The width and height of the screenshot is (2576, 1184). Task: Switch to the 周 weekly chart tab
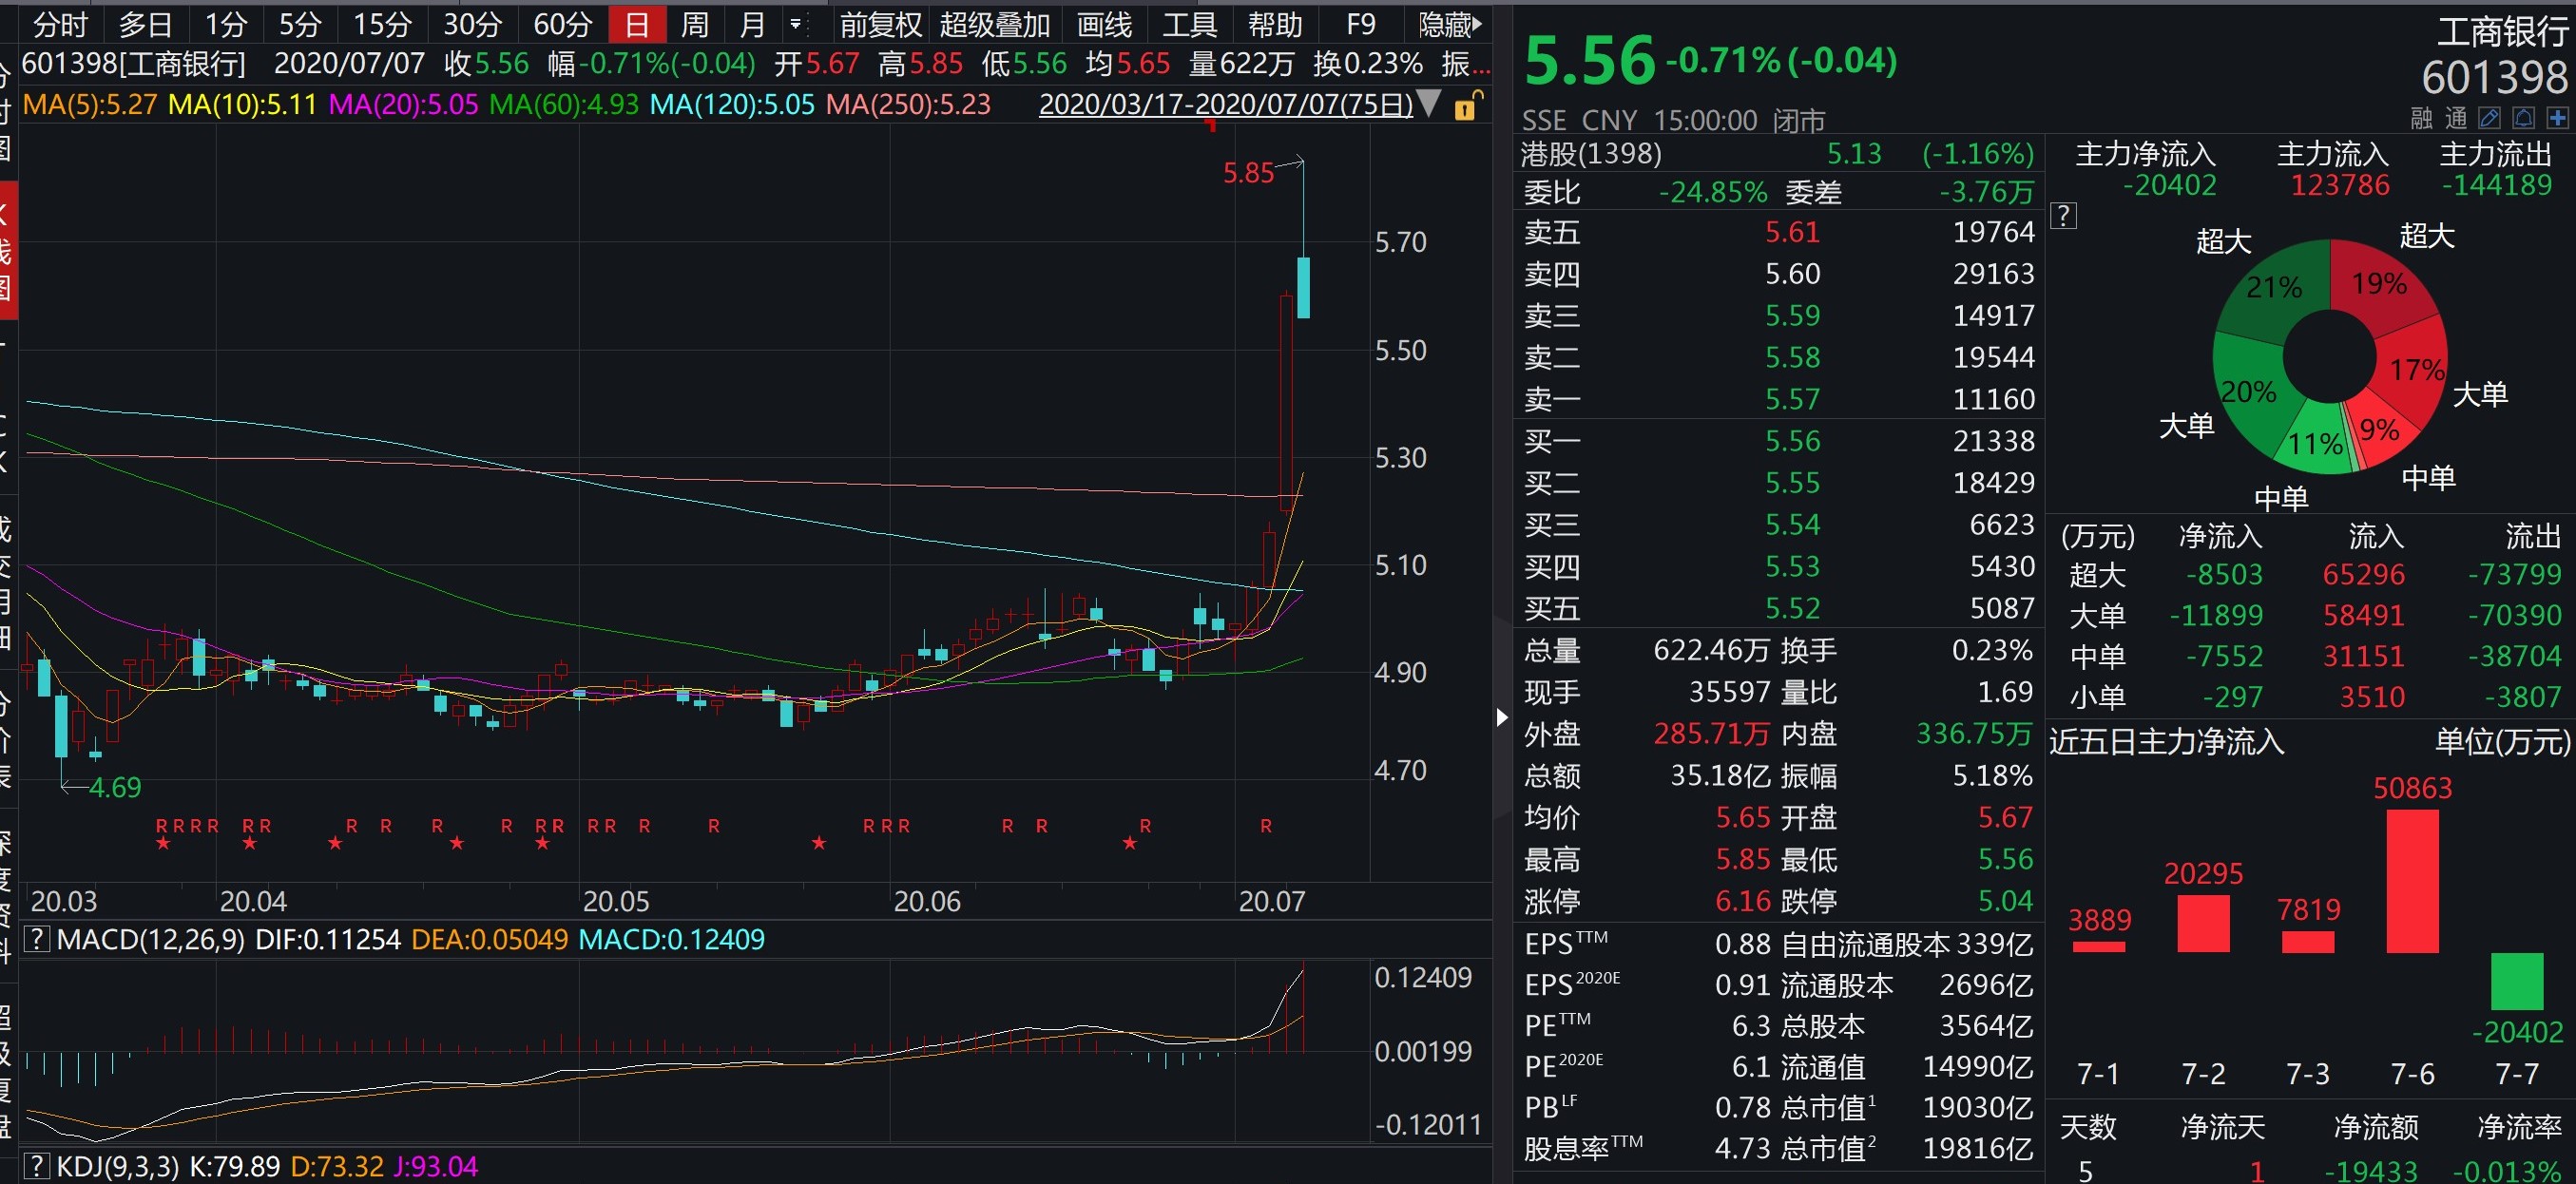[694, 24]
